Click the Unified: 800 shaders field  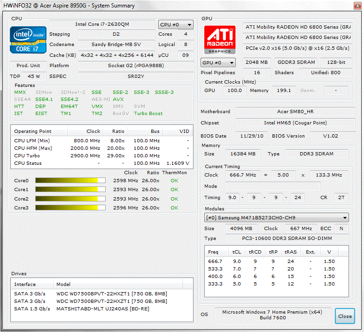[x=325, y=72]
